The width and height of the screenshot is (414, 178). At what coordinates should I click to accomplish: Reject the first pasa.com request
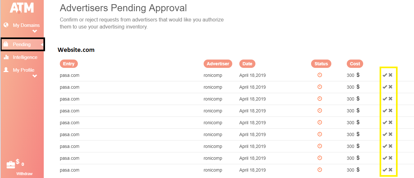[391, 75]
